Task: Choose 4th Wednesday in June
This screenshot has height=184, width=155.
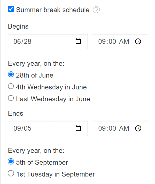Action: point(11,86)
